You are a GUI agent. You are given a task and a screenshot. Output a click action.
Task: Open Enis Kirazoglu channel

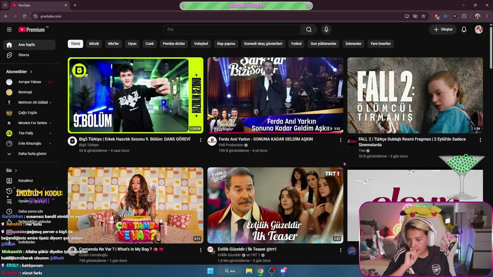(x=29, y=144)
